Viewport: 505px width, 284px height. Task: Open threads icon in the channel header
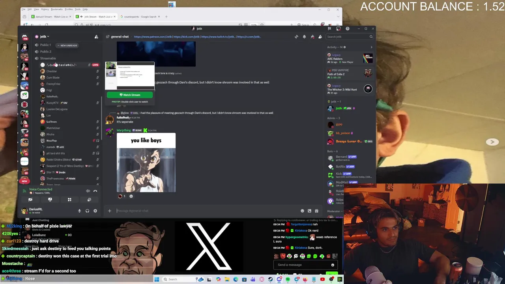point(296,37)
